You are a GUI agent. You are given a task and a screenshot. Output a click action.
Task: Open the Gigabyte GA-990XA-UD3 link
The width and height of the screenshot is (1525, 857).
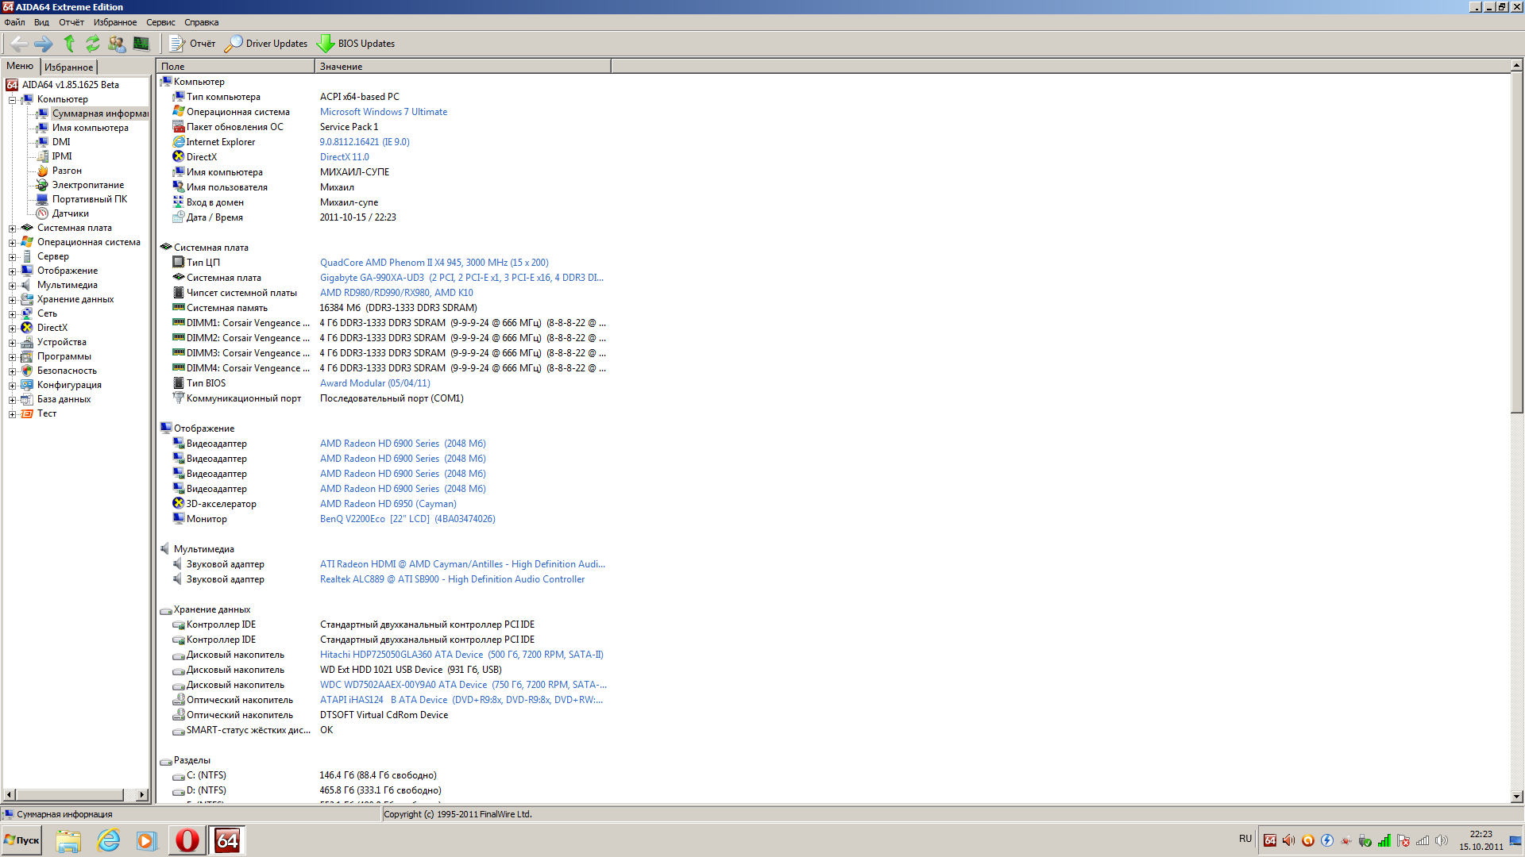tap(461, 278)
